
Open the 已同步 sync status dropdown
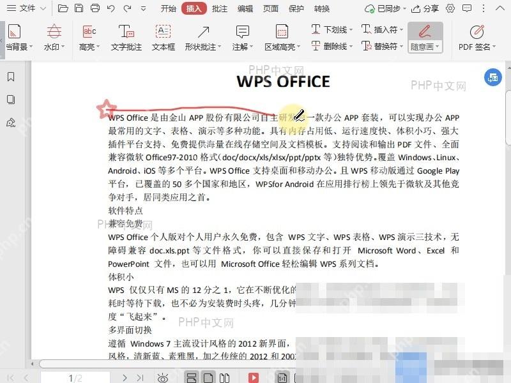pyautogui.click(x=385, y=9)
